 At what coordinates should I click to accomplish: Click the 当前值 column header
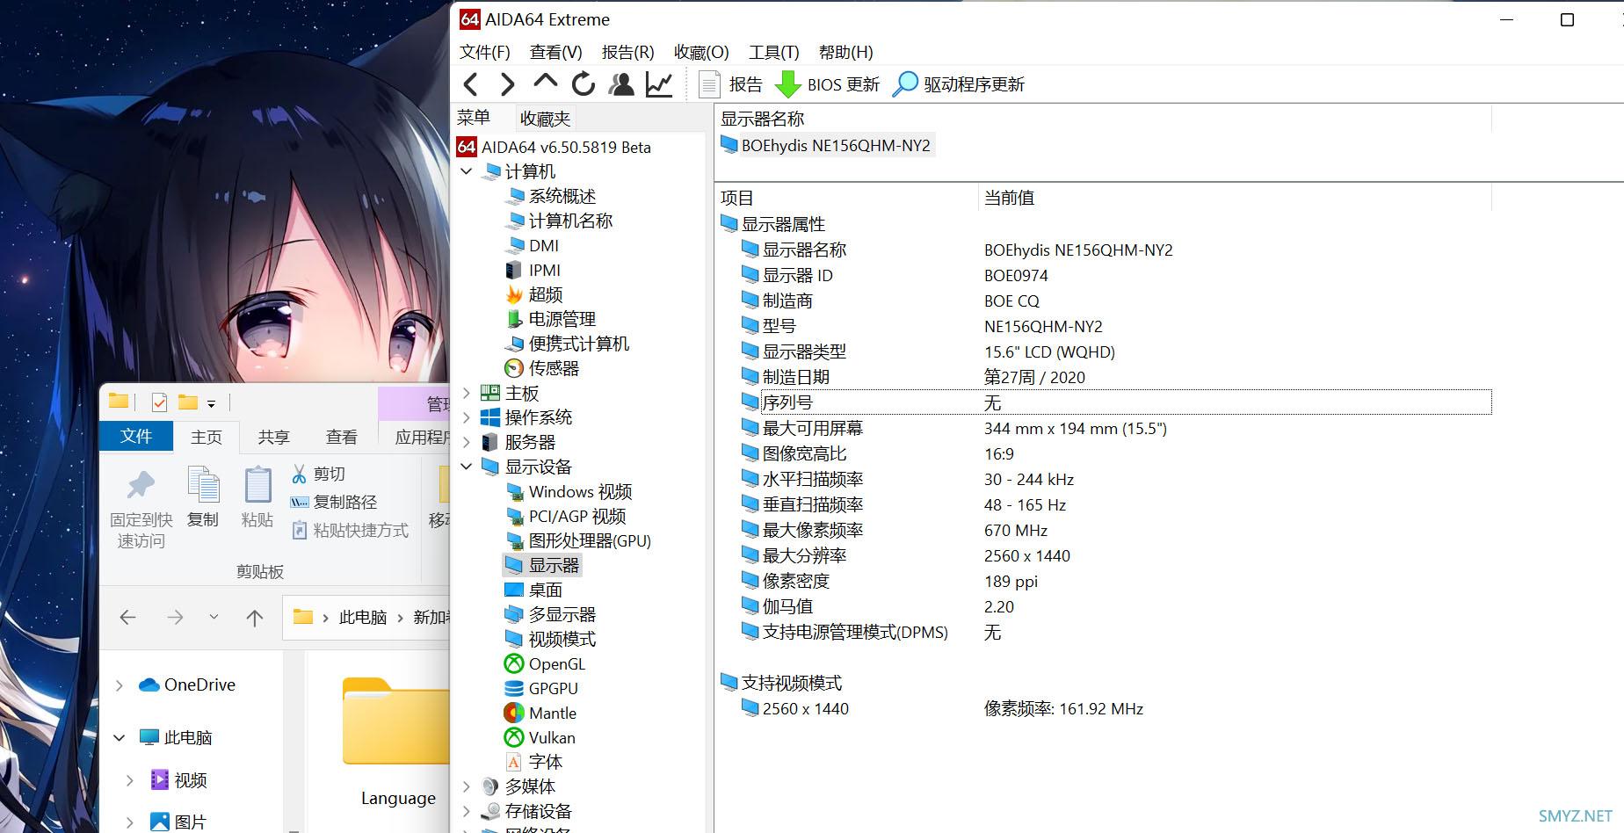(1235, 198)
